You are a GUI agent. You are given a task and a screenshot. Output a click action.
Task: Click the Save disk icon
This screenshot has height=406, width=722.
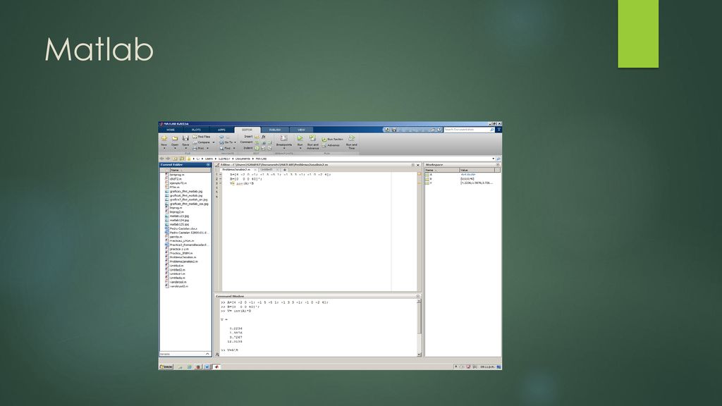point(185,138)
